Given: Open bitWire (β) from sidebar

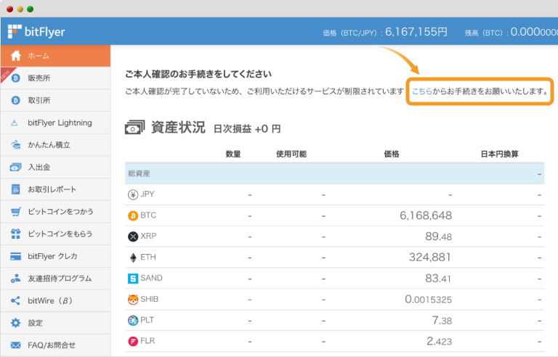Looking at the screenshot, I should [55, 301].
